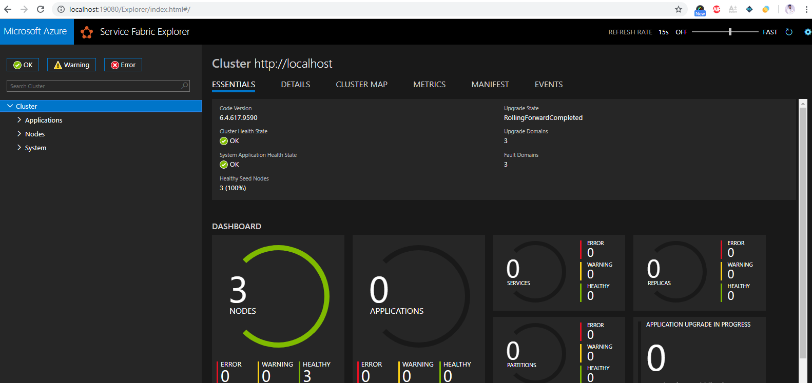Viewport: 812px width, 383px height.
Task: Click the Healthy Seed Nodes value 3 (100%)
Action: (x=233, y=188)
